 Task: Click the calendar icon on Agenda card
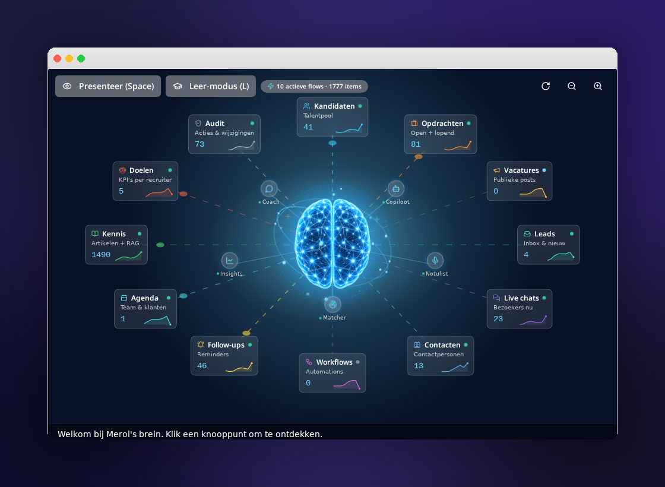(x=124, y=298)
